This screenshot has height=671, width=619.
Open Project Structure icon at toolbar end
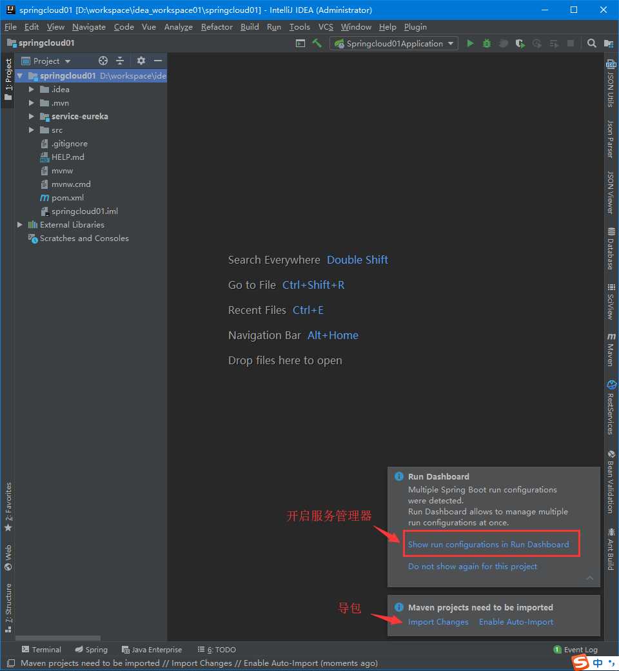click(609, 43)
